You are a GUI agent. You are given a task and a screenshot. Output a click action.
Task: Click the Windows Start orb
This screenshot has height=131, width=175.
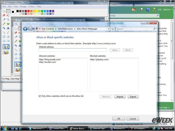[x=5, y=128]
